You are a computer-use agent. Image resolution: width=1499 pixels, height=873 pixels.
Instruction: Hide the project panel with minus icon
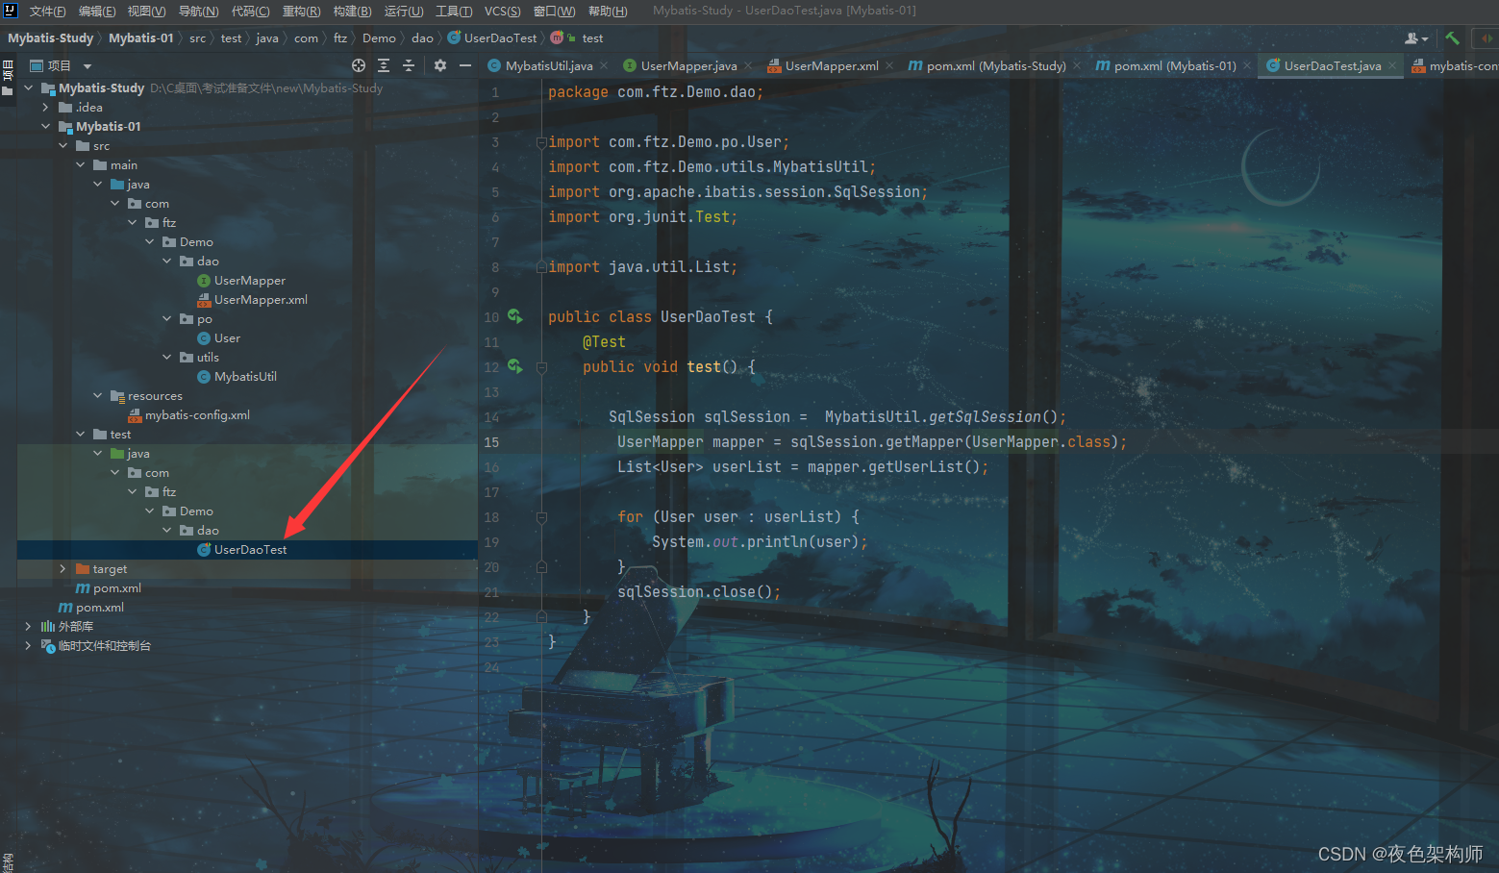coord(465,65)
